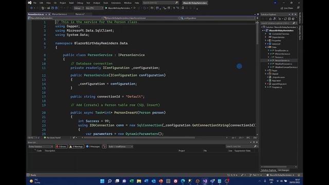
Task: Open the Extensions menu
Action: point(116,3)
